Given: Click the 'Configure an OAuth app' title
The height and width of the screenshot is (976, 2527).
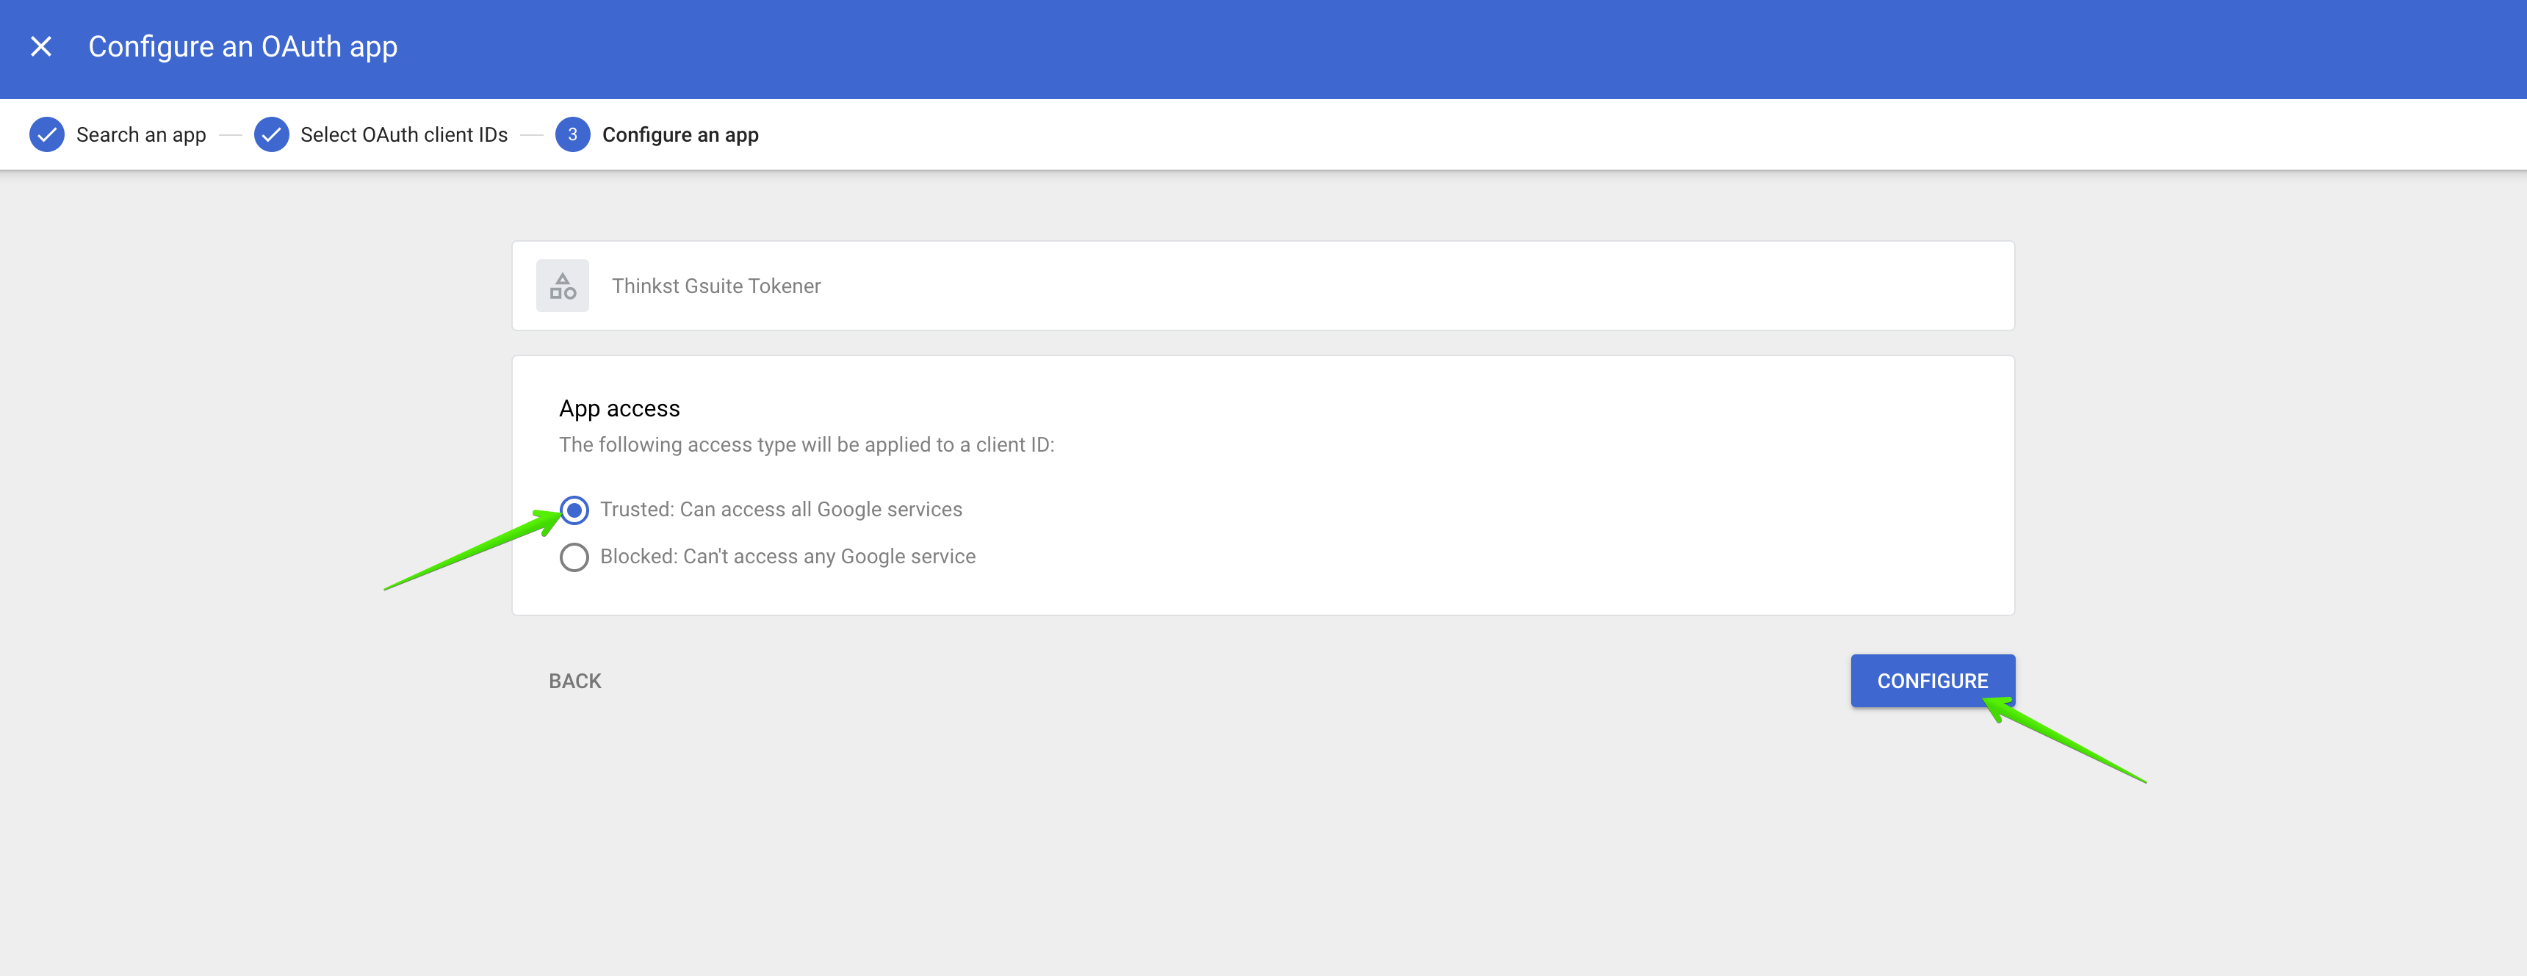Looking at the screenshot, I should coord(242,46).
